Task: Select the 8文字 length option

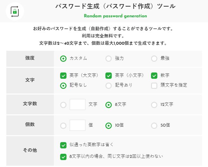Action: 109,105
